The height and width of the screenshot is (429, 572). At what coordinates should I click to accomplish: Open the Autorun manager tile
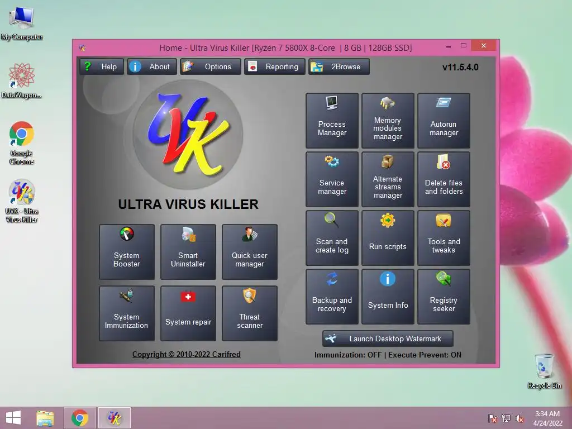[x=444, y=121]
